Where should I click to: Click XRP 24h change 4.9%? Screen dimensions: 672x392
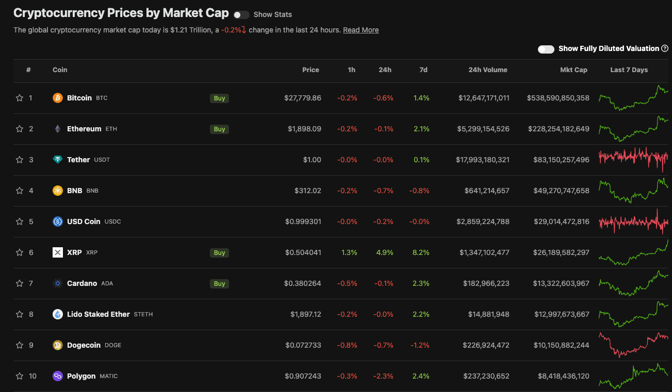(385, 252)
